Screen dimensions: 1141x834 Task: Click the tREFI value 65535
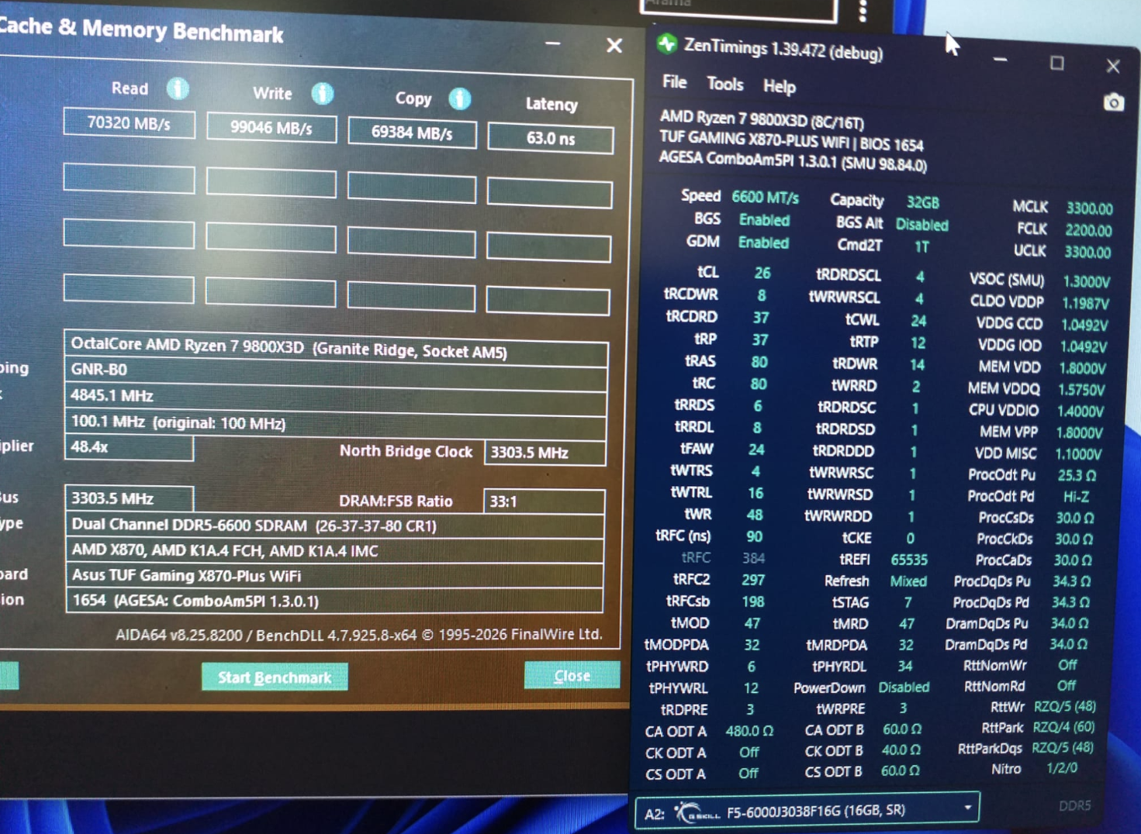pos(909,560)
